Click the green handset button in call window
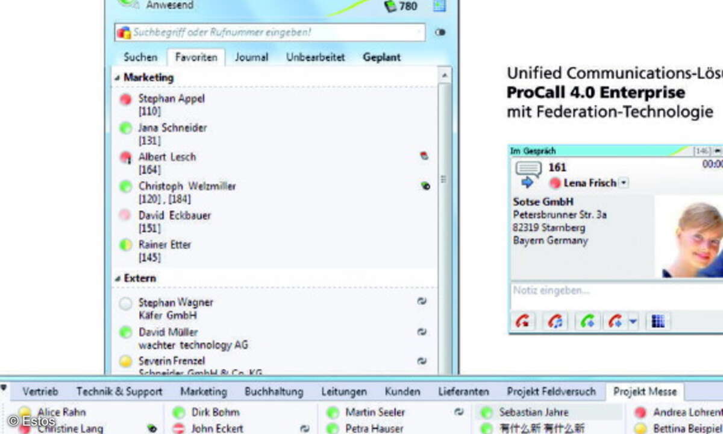 (587, 321)
